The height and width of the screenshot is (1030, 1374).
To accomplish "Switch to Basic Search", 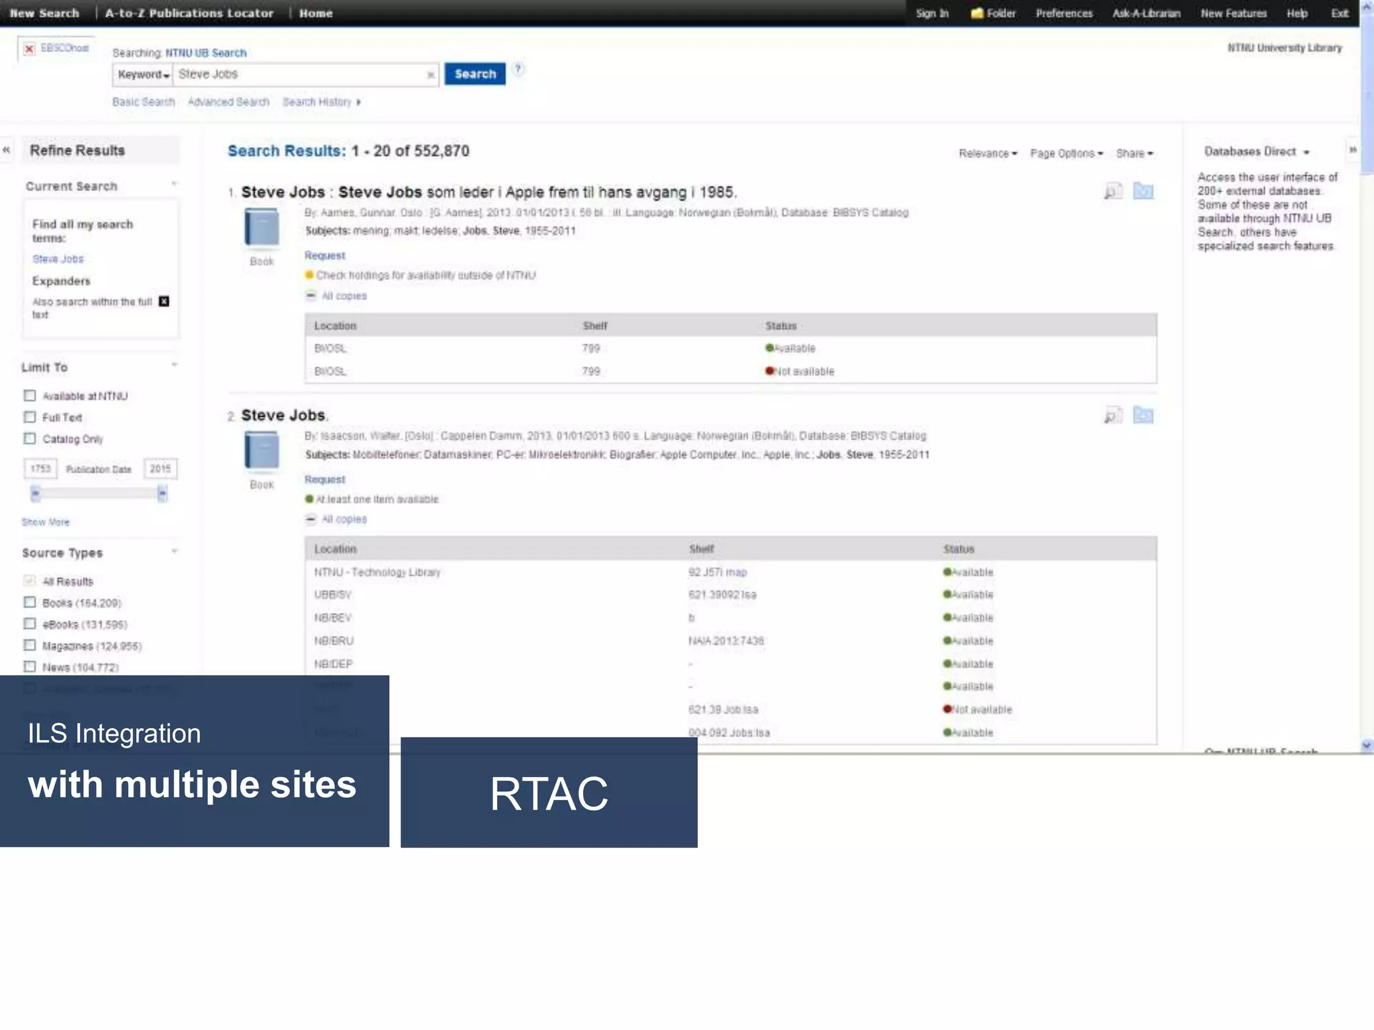I will pyautogui.click(x=144, y=102).
